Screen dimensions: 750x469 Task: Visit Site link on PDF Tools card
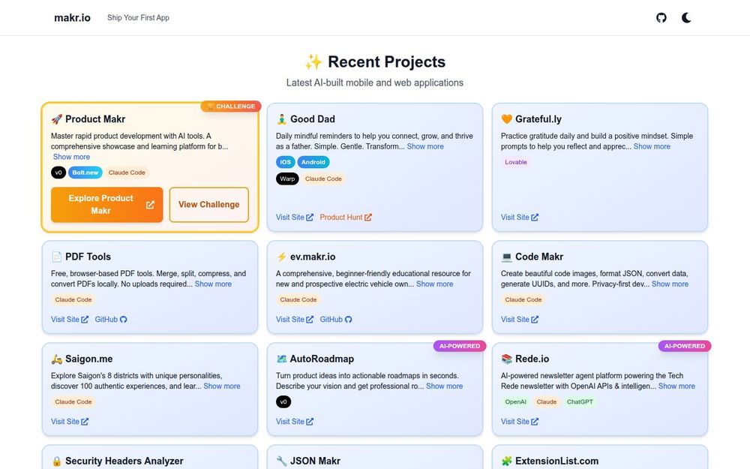click(x=70, y=319)
